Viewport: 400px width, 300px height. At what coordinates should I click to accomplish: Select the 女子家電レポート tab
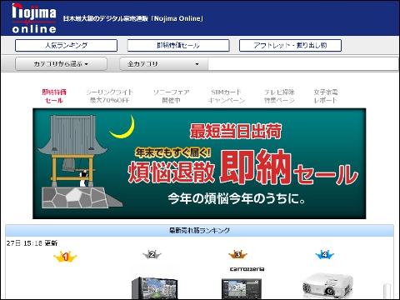[x=326, y=96]
